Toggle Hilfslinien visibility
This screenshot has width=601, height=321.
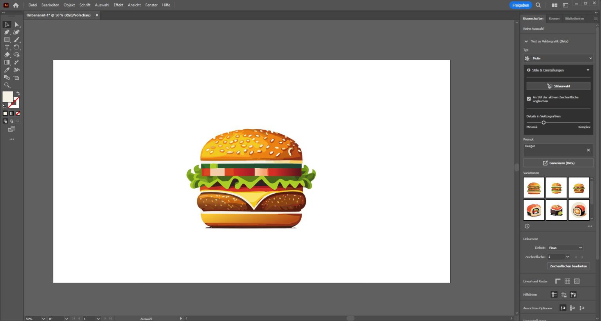(x=554, y=294)
